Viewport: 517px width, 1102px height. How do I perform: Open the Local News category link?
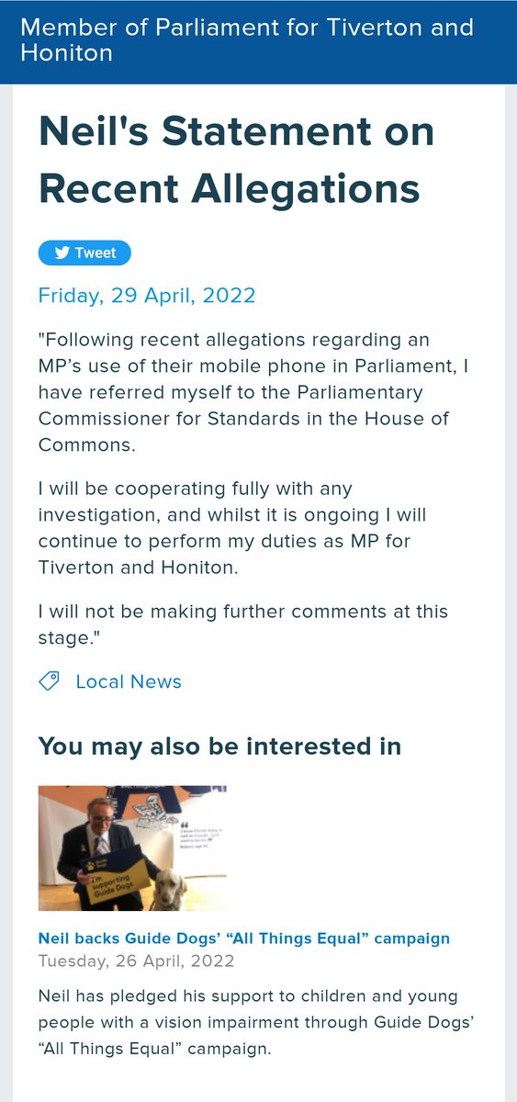129,681
